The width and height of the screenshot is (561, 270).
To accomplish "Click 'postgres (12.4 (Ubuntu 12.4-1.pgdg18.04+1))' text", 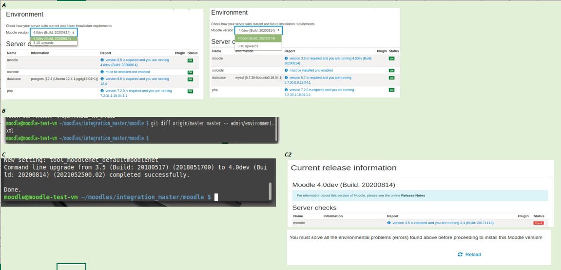I will point(64,78).
